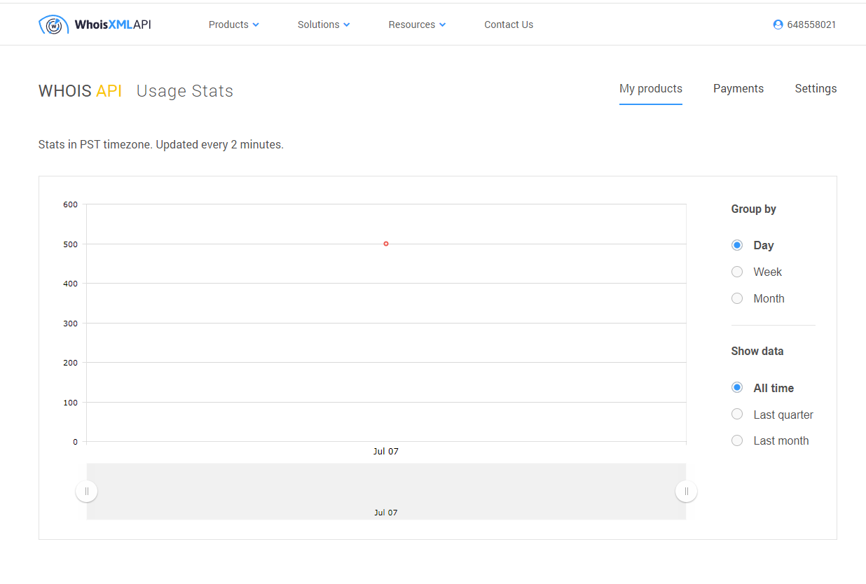Click the WhoisXML API logo

[95, 25]
